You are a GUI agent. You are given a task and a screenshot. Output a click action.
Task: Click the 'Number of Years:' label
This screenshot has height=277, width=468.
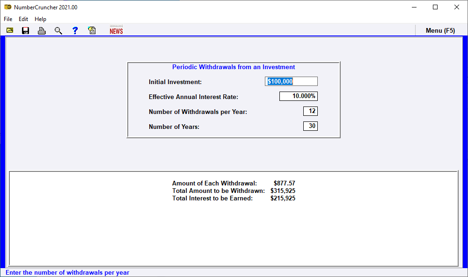pos(174,127)
